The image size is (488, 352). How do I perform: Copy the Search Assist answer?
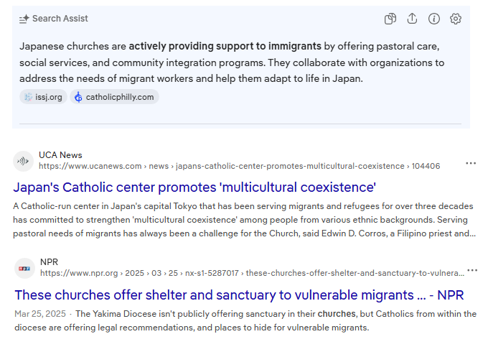coord(390,19)
